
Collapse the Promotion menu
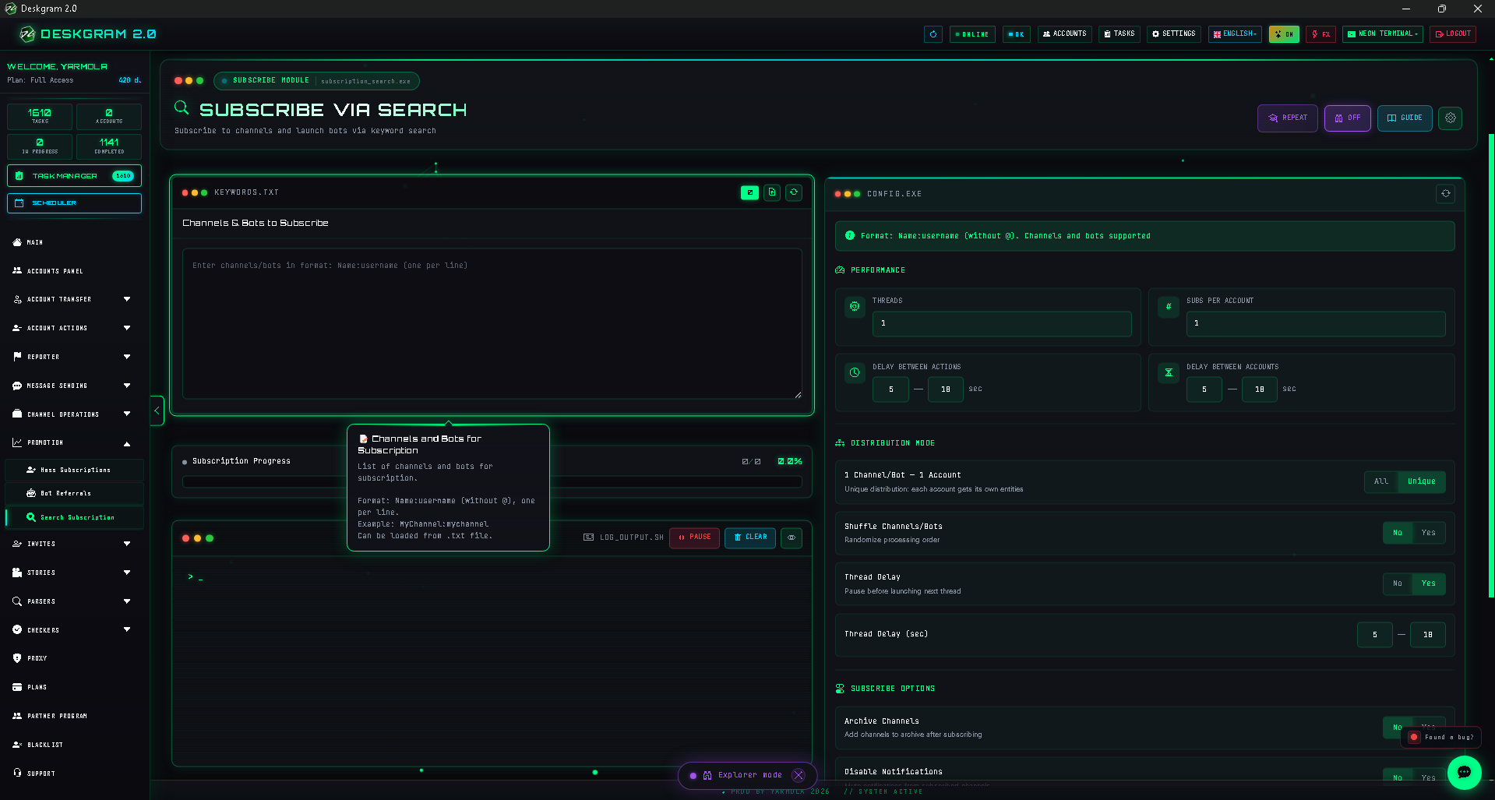point(75,442)
